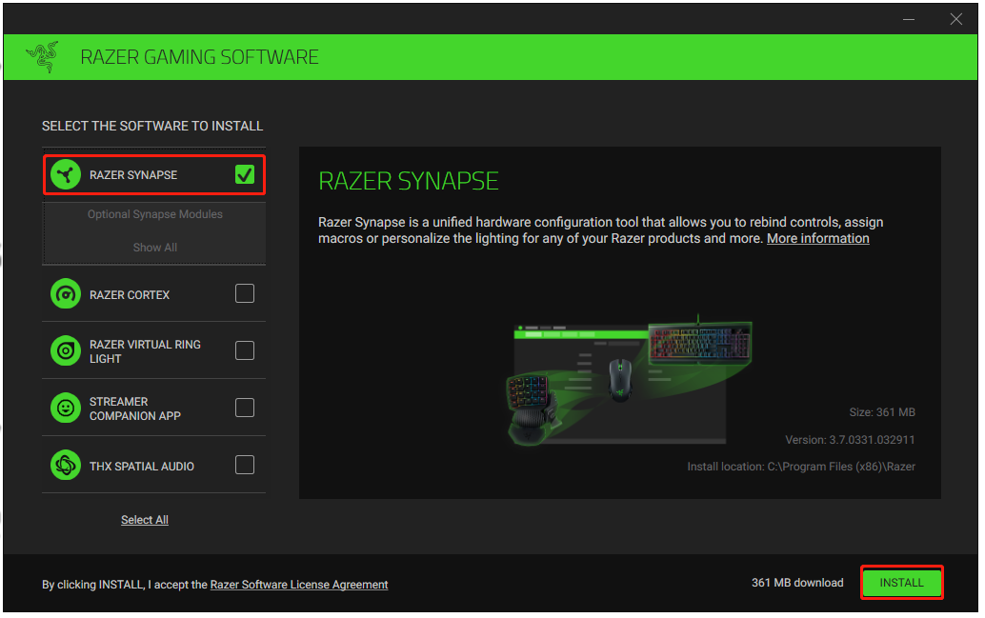Minimize the installer window
Screen dimensions: 985x618
[910, 19]
